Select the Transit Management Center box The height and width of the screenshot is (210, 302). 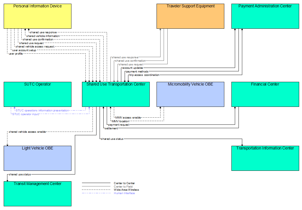point(37,194)
